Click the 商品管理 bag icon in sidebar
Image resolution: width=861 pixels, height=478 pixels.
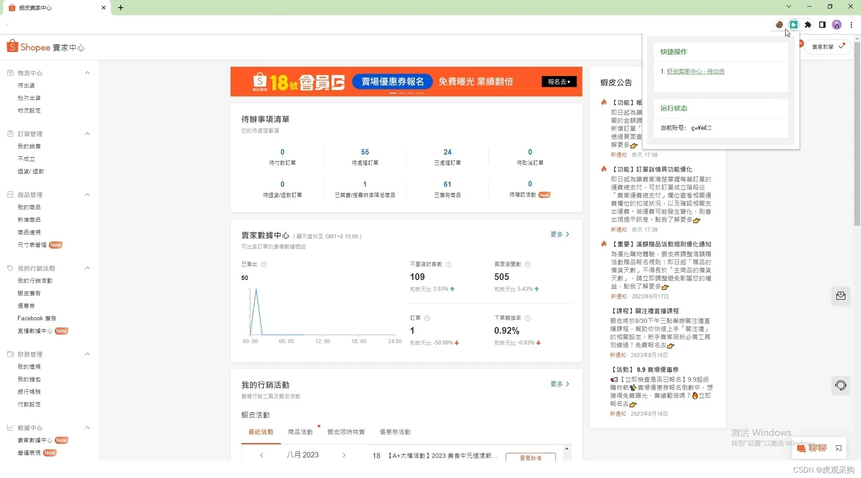10,194
